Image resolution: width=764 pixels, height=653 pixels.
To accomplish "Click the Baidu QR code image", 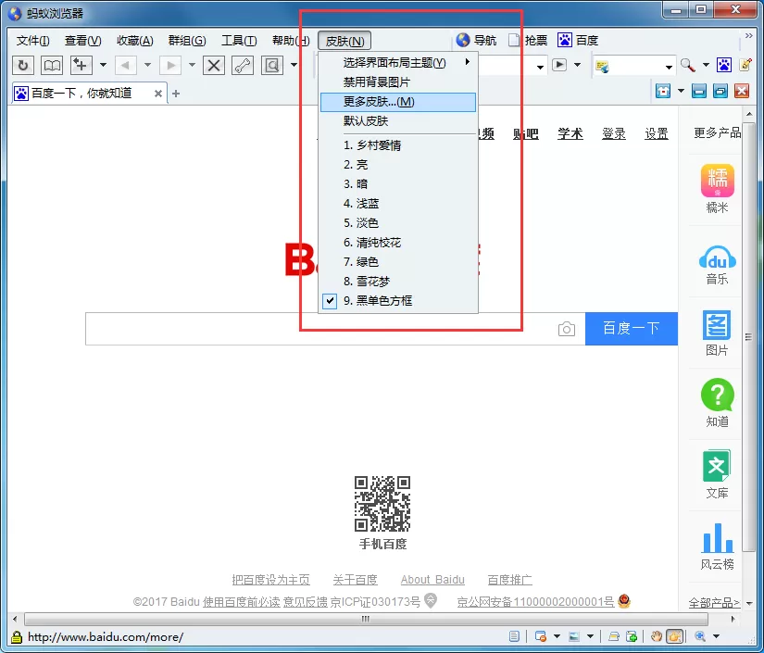I will pos(382,503).
